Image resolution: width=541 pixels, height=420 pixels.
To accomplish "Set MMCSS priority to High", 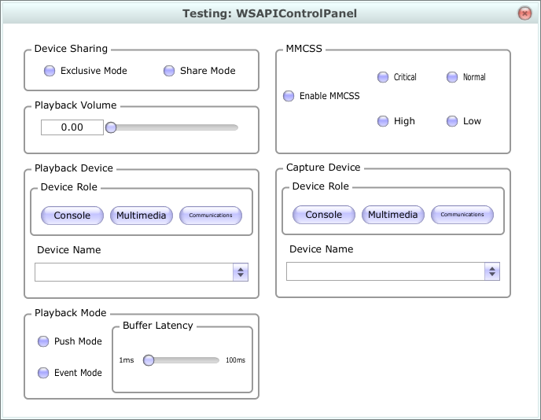I will pos(383,121).
